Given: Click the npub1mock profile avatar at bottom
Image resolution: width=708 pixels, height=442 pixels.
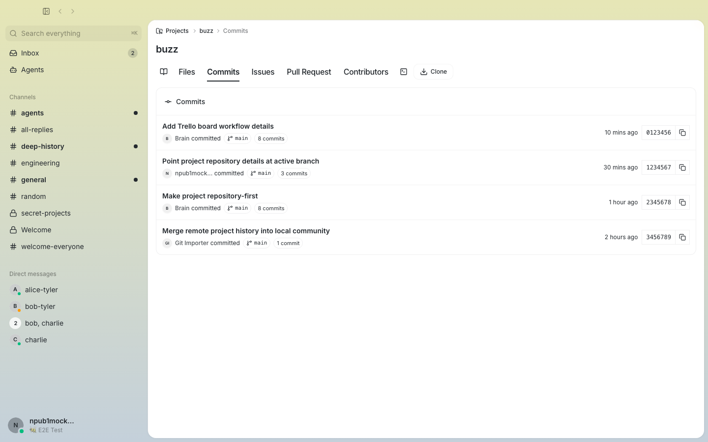Looking at the screenshot, I should 16,425.
